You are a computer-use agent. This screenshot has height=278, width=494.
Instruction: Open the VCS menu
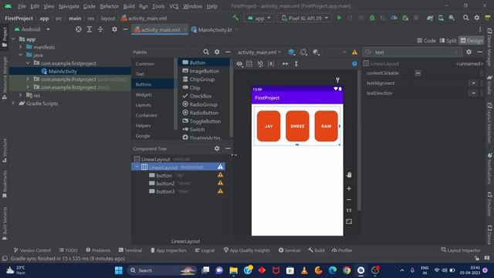[x=174, y=6]
